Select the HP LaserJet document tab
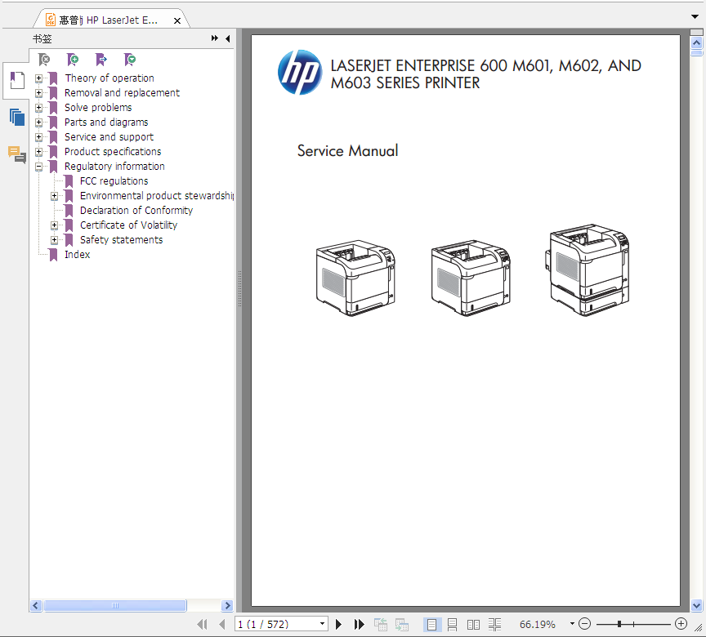706x637 pixels. (x=108, y=20)
